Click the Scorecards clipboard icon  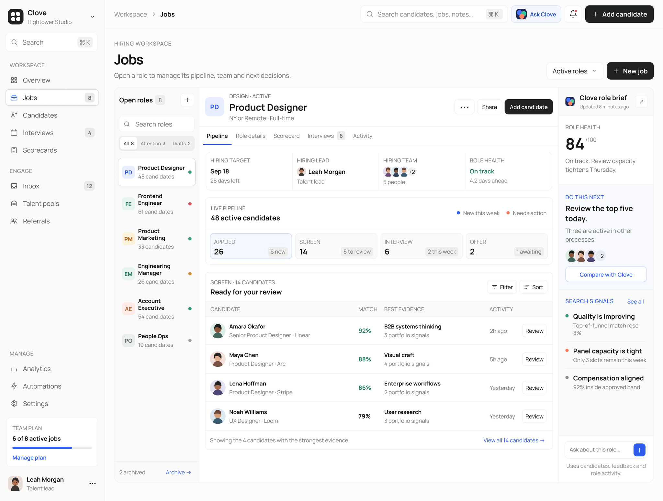(14, 150)
